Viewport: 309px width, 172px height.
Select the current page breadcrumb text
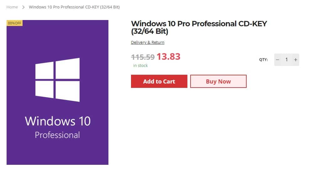pos(74,7)
